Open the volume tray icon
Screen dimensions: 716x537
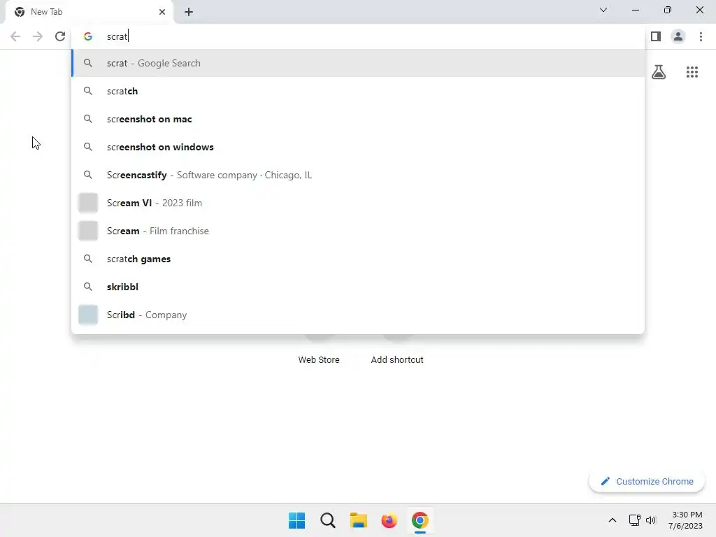point(651,520)
